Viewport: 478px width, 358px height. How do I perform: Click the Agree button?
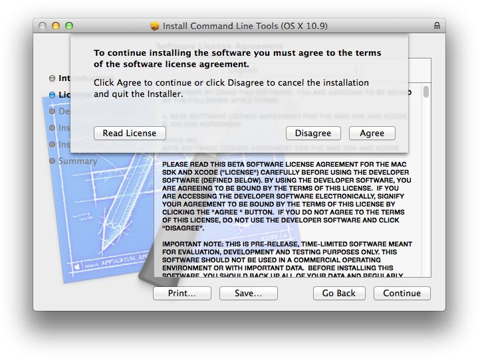tap(372, 133)
